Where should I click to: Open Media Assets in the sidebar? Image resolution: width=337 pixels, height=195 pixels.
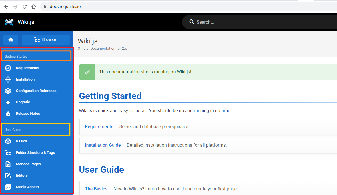27,187
